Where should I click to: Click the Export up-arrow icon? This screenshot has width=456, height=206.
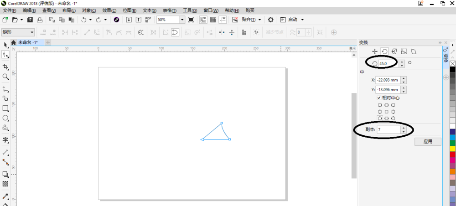click(139, 20)
